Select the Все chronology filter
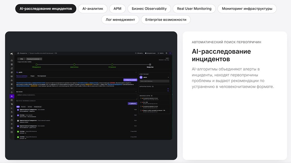 point(18,107)
